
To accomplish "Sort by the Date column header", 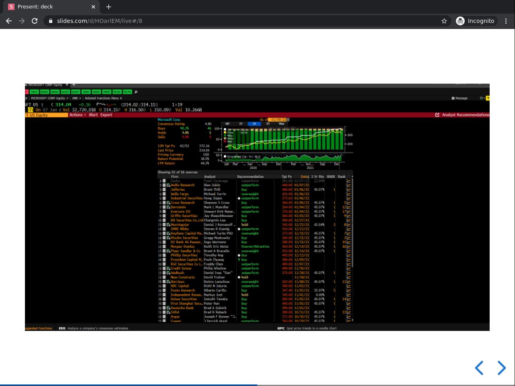I will point(305,177).
